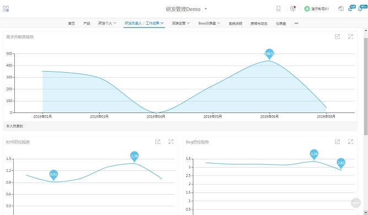Screen dimensions: 368x215
Task: Open announcements megaphone icon with 68 badge
Action: click(x=351, y=8)
